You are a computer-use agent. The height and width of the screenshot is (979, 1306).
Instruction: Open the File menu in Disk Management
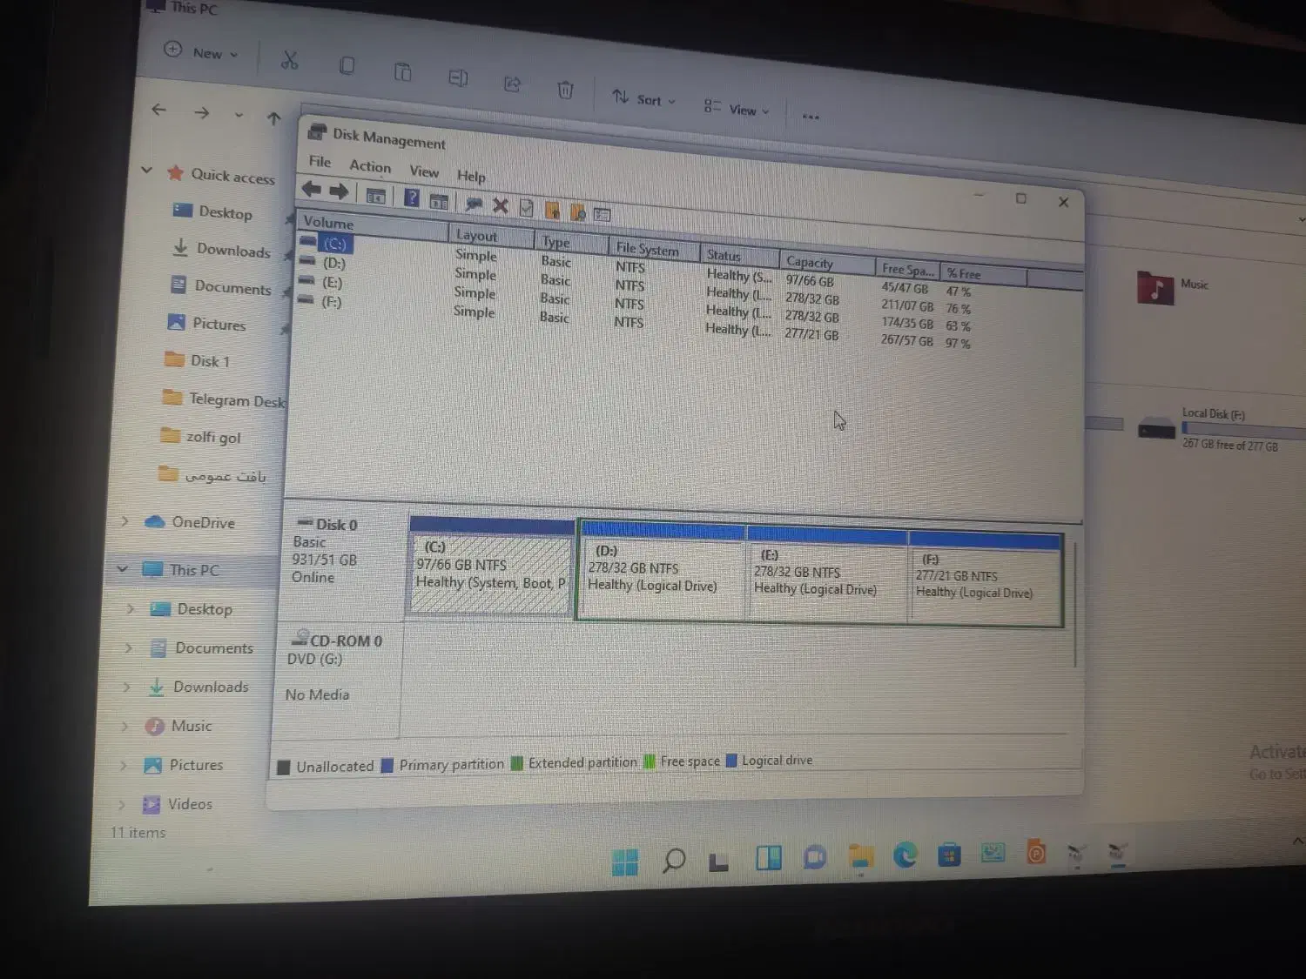[x=320, y=162]
